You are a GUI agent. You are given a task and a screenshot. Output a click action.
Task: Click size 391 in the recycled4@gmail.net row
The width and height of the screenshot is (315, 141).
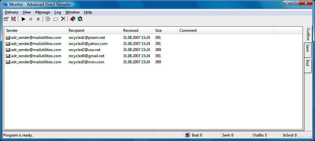point(158,56)
